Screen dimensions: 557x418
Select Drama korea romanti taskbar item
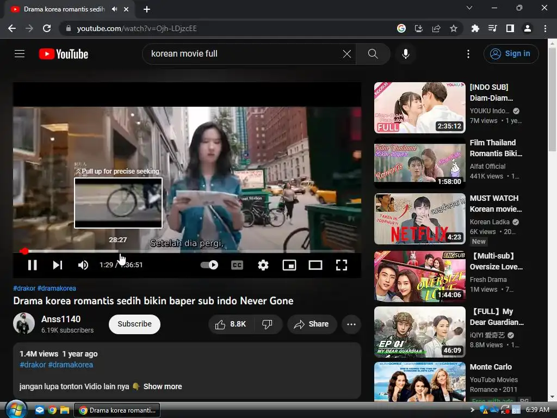pyautogui.click(x=117, y=410)
